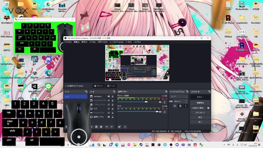Toggle the lock on the 画面キャプチャ source
This screenshot has height=148, width=263.
pos(113,117)
